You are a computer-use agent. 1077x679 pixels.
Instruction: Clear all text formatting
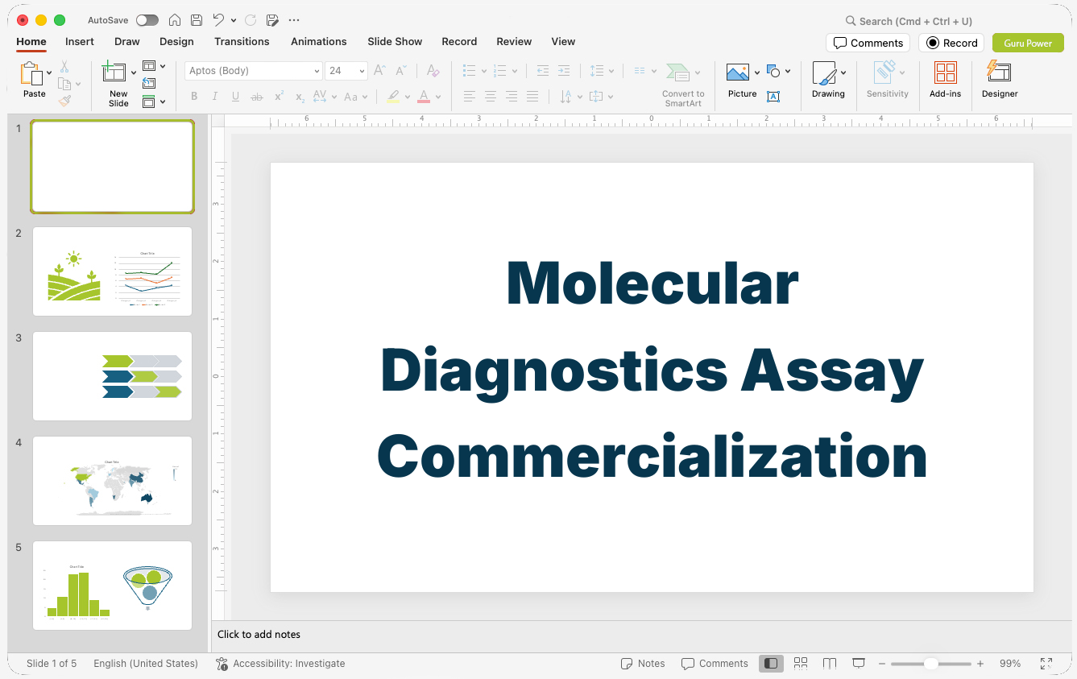click(x=433, y=71)
